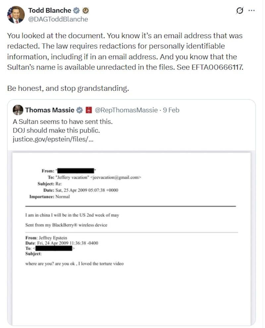The height and width of the screenshot is (328, 265).
Task: Click the redacted To address under Jeffrey Epstein
Action: coord(54,248)
